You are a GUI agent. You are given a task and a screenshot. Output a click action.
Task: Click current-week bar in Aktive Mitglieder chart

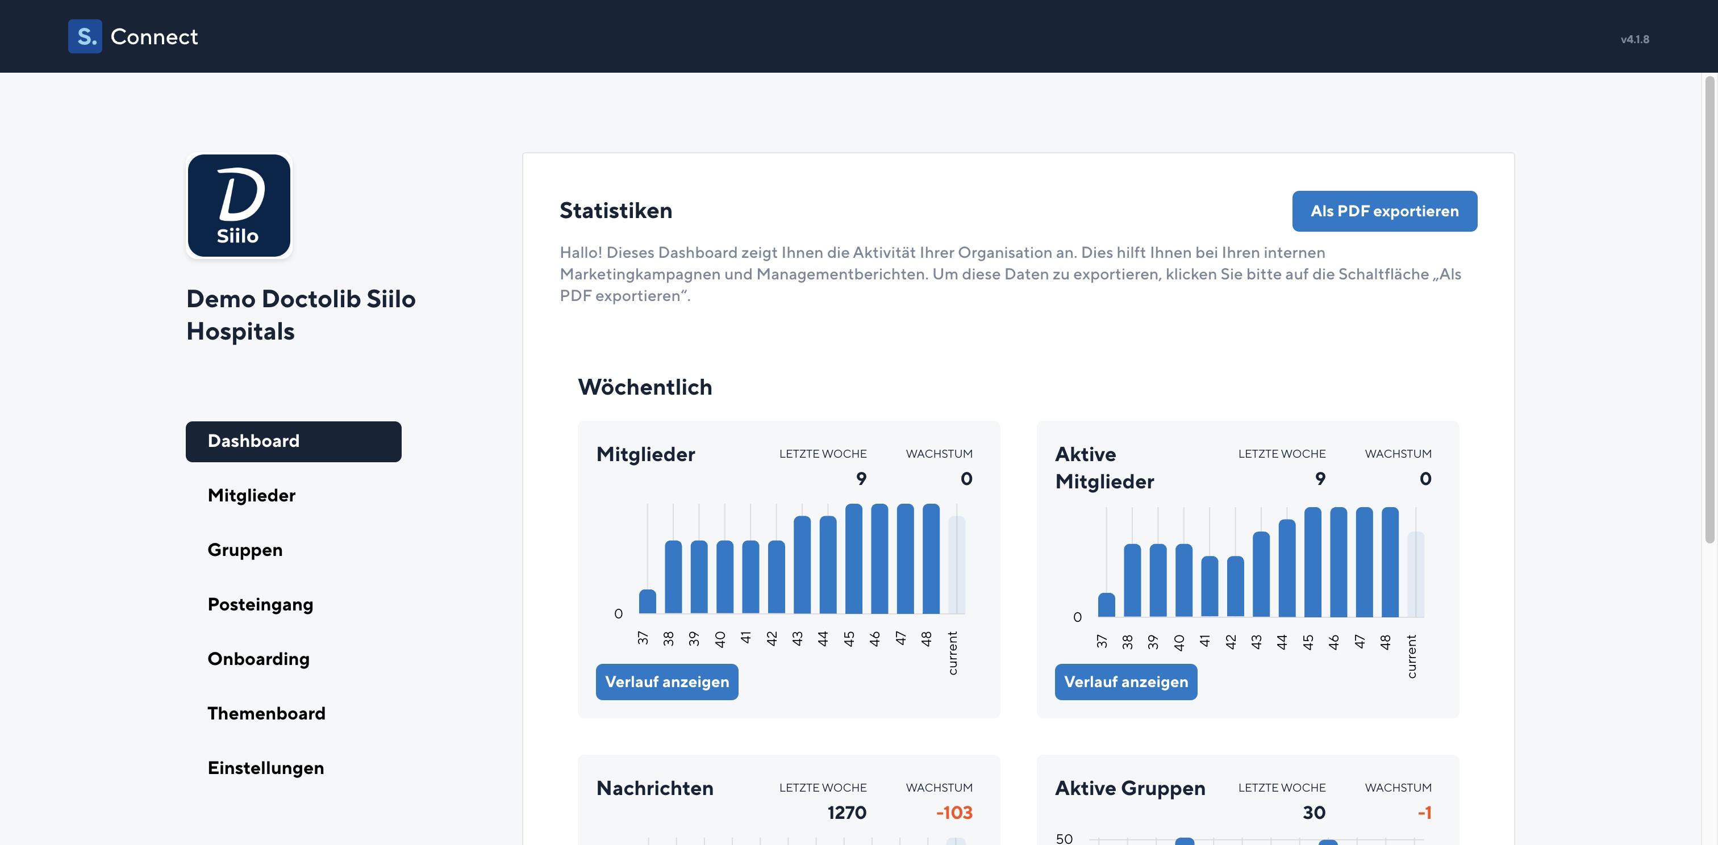coord(1415,575)
